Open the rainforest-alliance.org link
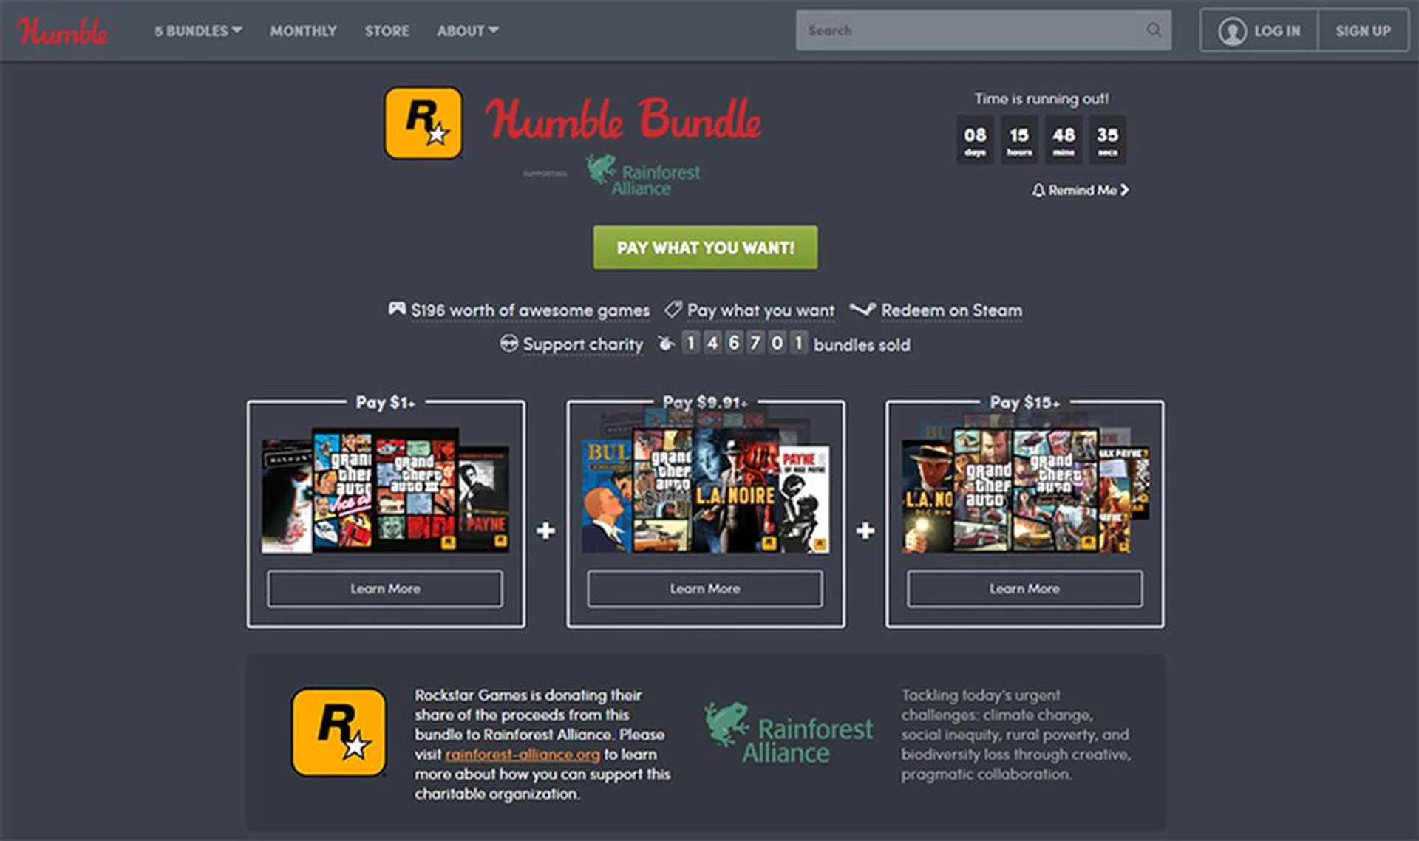This screenshot has height=841, width=1419. click(523, 755)
